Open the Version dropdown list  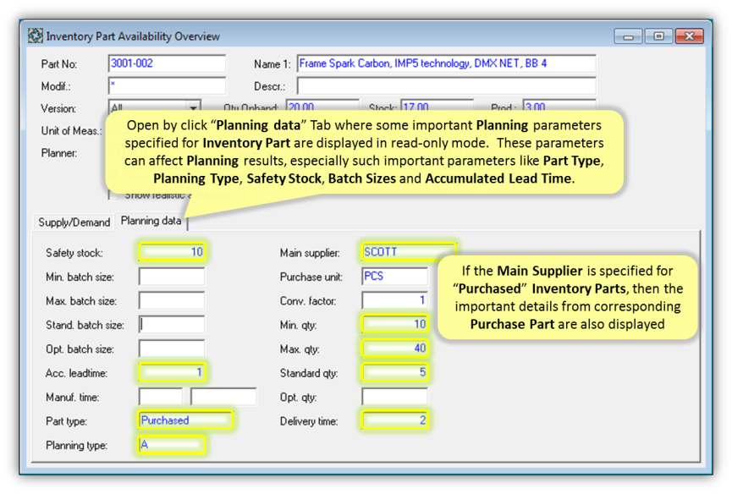(x=193, y=107)
